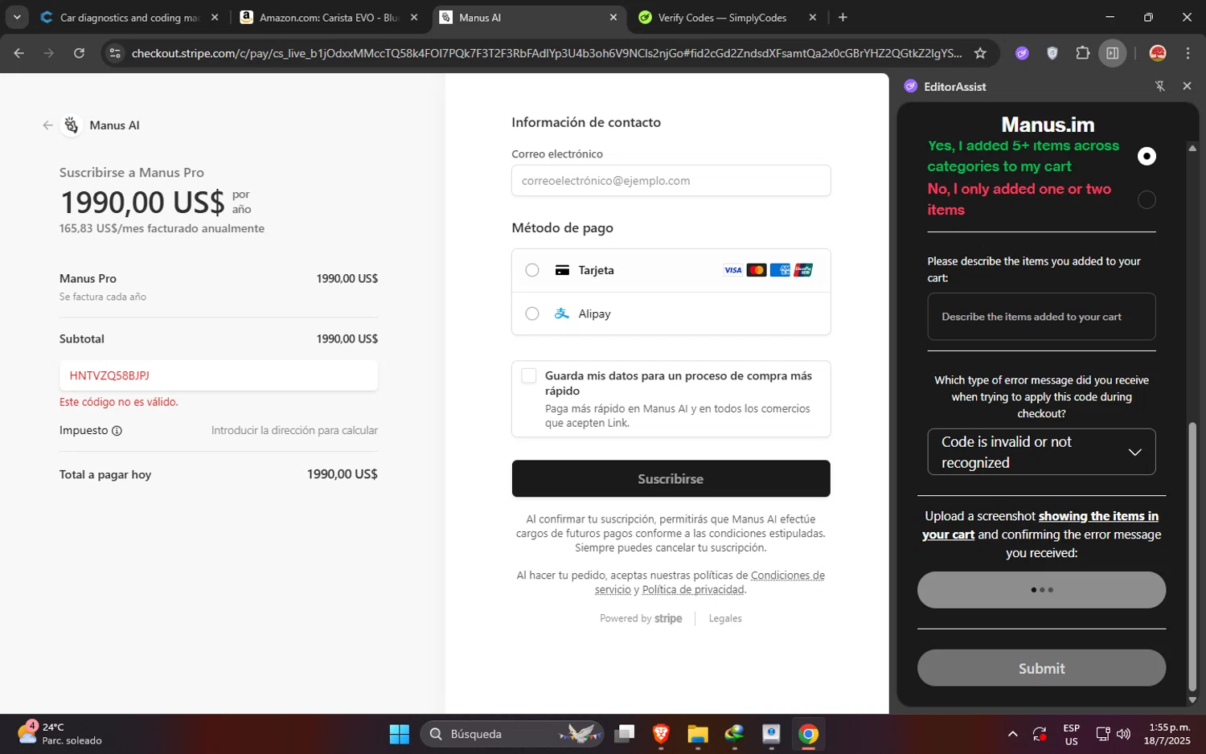
Task: Open the tab search dropdown arrow
Action: coord(17,17)
